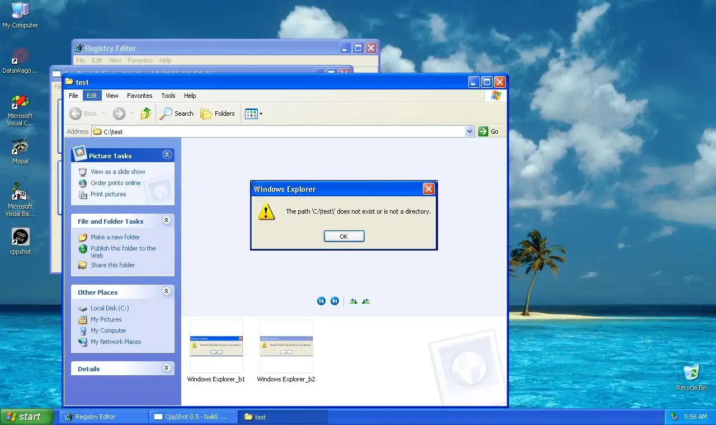Open the Forward history dropdown arrow
The image size is (716, 425).
click(132, 114)
